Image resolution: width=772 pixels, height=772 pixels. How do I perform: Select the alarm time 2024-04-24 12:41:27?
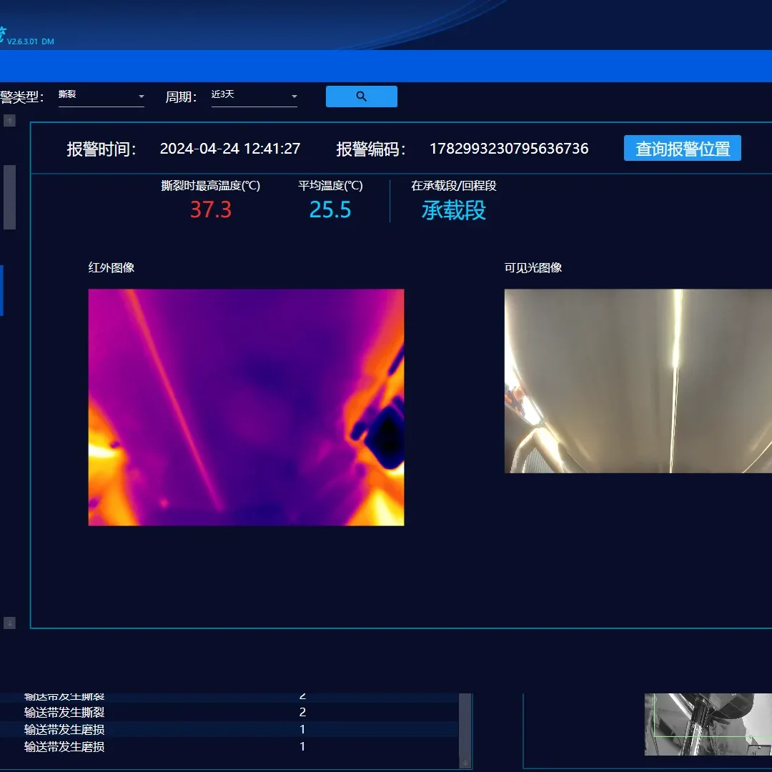[x=230, y=149]
